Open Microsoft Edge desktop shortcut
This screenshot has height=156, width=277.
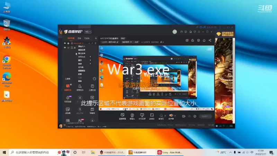pos(7,79)
